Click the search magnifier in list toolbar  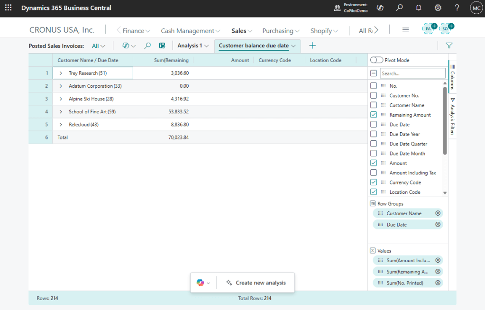tap(147, 46)
